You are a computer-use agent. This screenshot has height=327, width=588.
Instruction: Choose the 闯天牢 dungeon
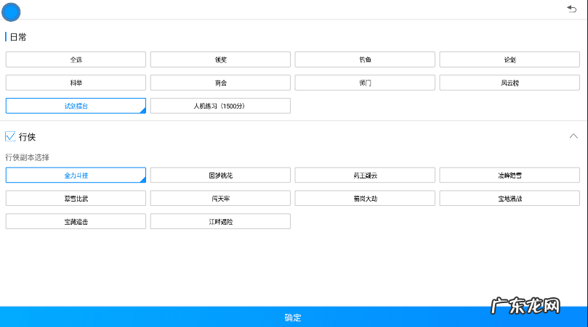point(220,198)
